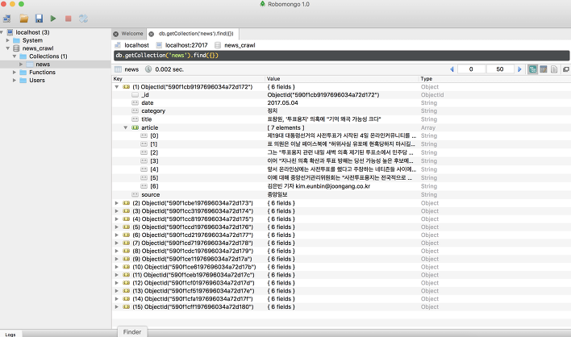Open the Logs panel tab
The width and height of the screenshot is (571, 337).
tap(10, 334)
